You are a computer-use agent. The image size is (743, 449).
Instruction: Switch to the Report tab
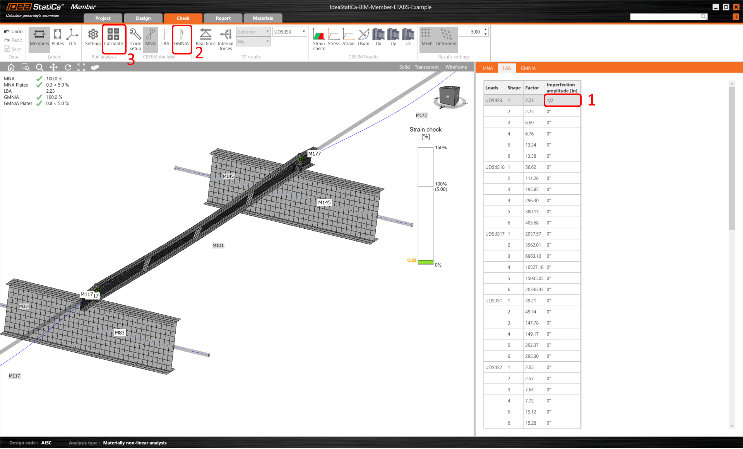pos(223,18)
